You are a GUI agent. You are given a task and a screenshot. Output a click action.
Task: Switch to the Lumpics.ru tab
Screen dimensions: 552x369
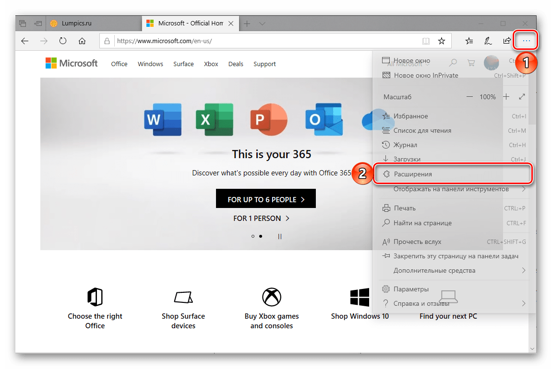77,23
